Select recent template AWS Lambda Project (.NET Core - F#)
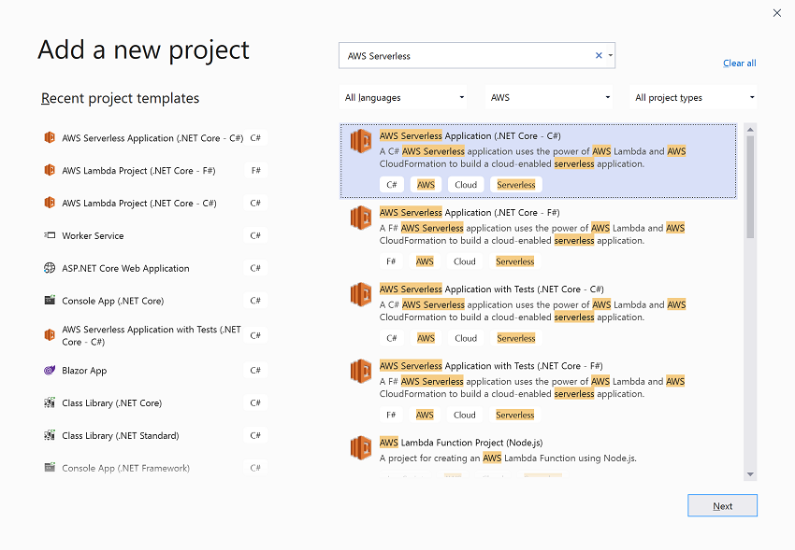Screen dimensions: 795x550 tap(154, 171)
